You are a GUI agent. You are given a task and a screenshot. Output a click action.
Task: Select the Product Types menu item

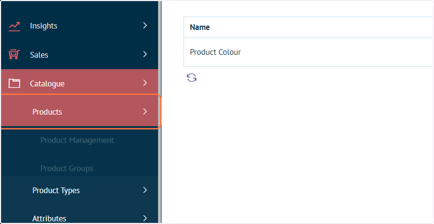(79, 190)
